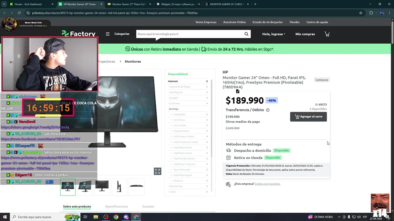The width and height of the screenshot is (394, 221).
Task: Open the Asesórate Online link
Action: pos(235,22)
